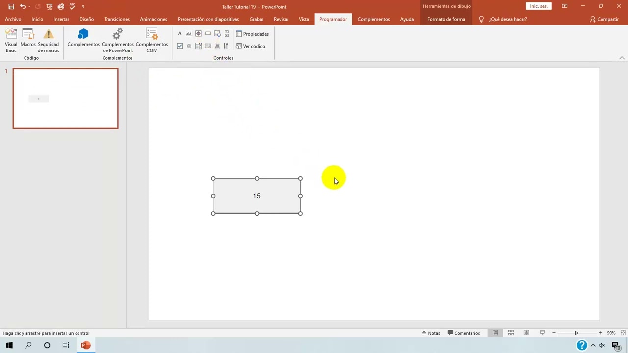Expand Customize Quick Access Toolbar arrow

[83, 7]
